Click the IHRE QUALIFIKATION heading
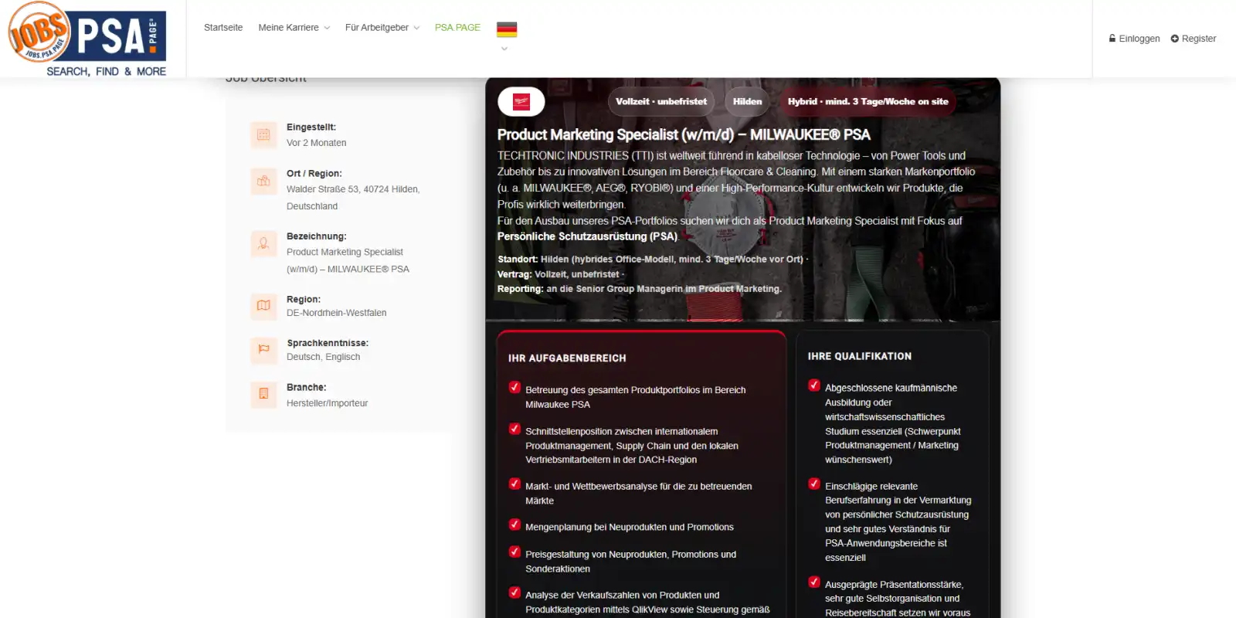Image resolution: width=1236 pixels, height=618 pixels. pyautogui.click(x=860, y=356)
